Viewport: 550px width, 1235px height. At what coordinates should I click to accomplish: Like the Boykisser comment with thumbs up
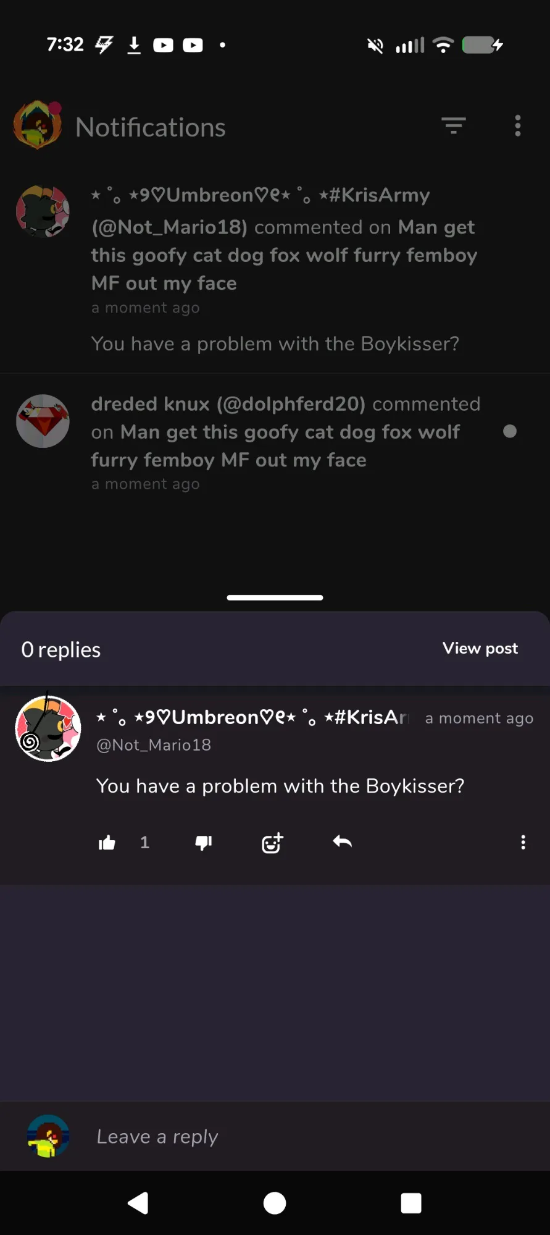107,843
